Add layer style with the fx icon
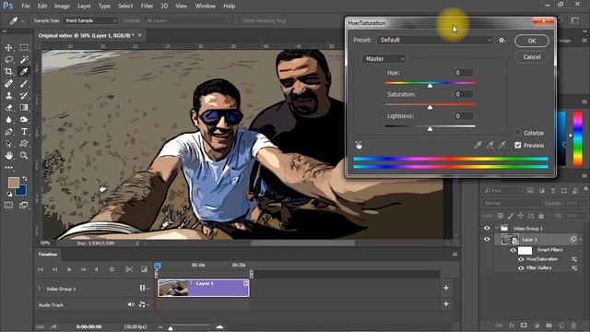This screenshot has height=332, width=590. click(512, 326)
